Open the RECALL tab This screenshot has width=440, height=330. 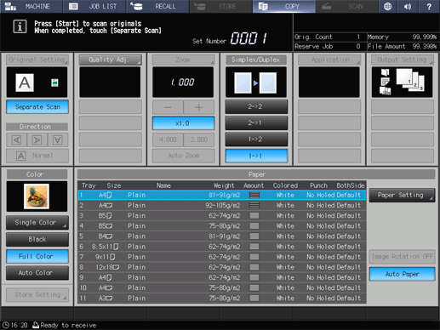tap(157, 6)
